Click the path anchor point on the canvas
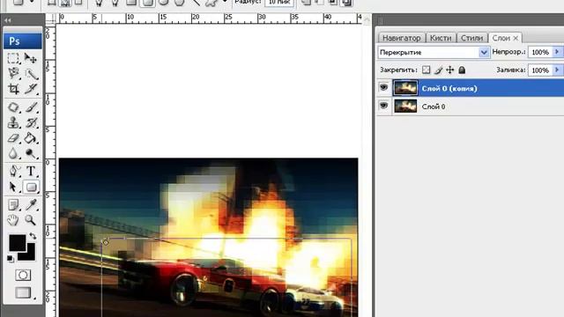This screenshot has height=317, width=564. coord(106,242)
